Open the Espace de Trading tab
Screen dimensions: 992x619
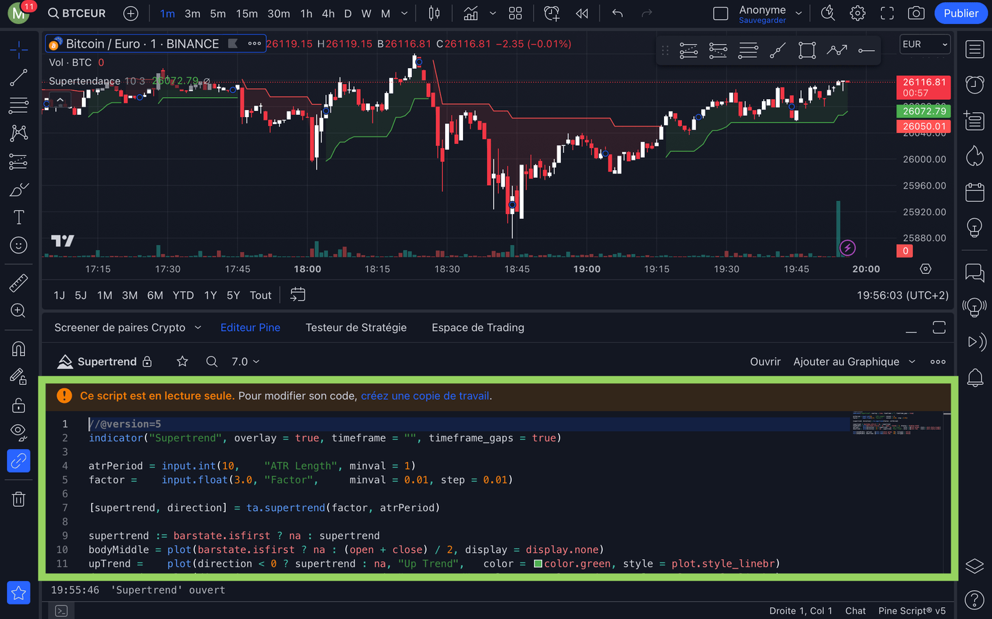[477, 327]
